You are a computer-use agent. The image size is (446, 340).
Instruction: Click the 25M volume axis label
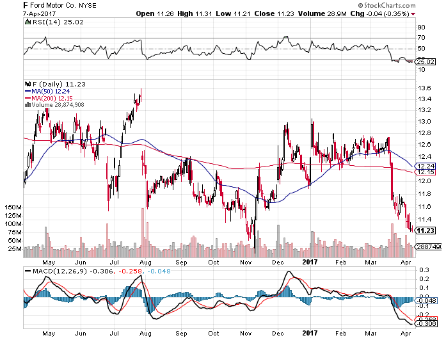point(15,249)
